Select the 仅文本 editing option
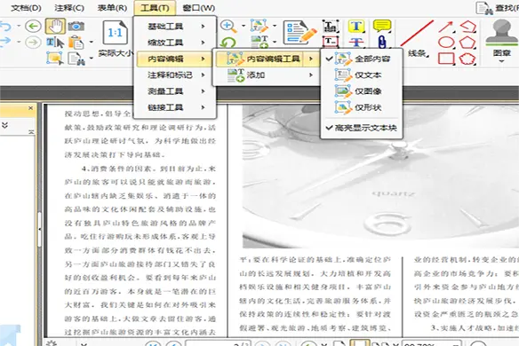 [361, 75]
